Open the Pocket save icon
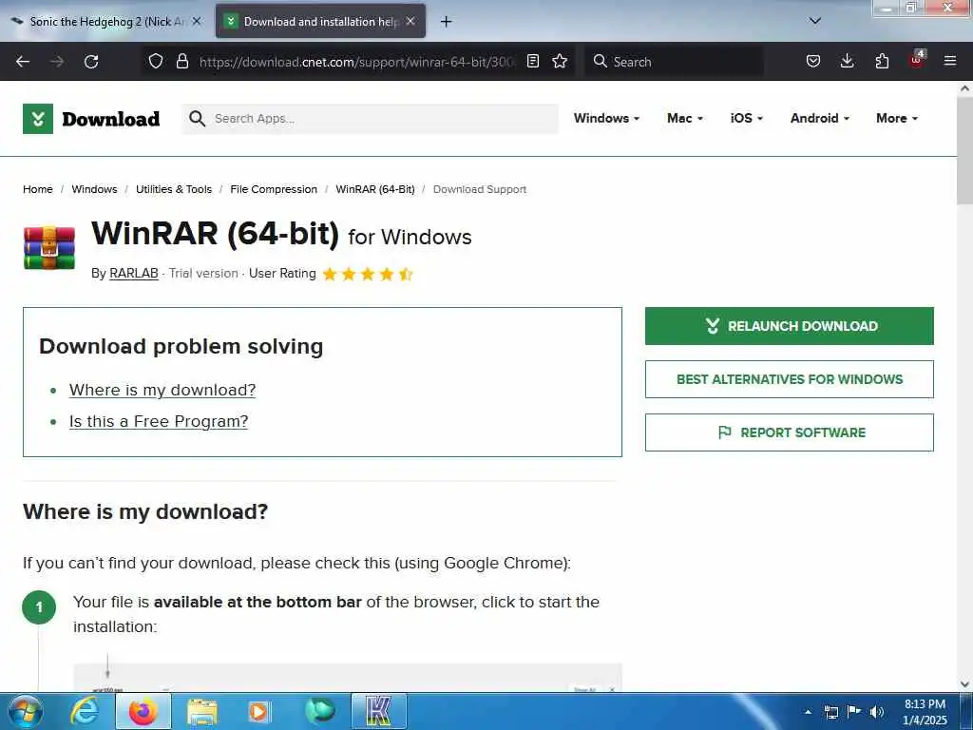The image size is (973, 730). (813, 61)
